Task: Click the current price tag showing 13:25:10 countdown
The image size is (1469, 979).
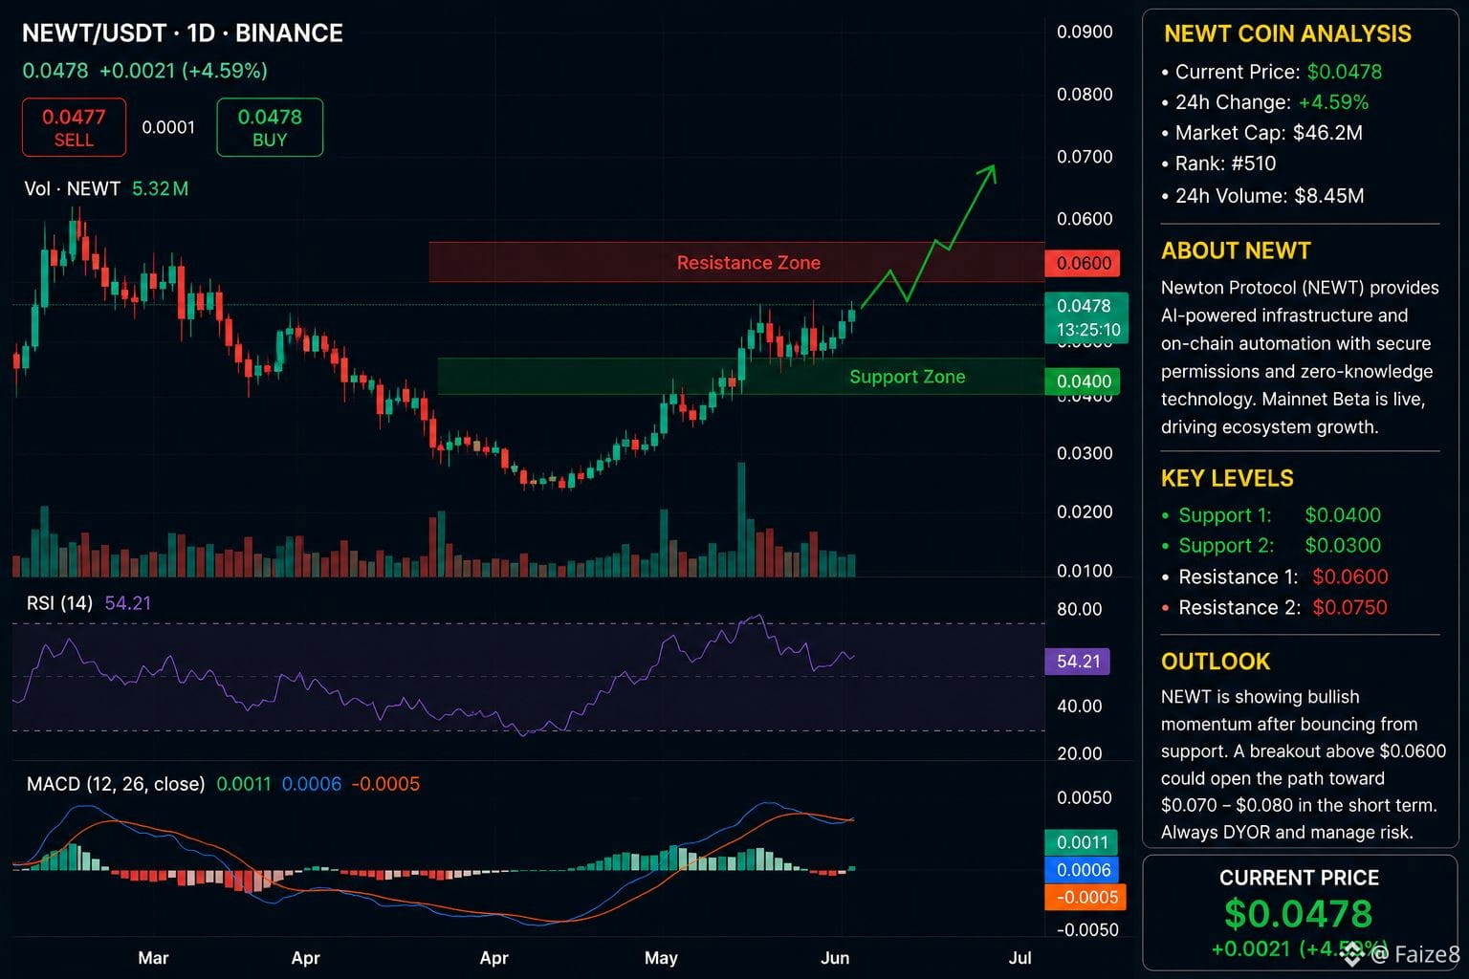Action: coord(1087,317)
